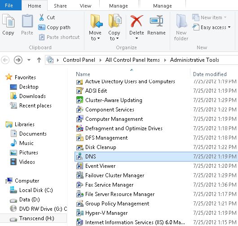The width and height of the screenshot is (238, 226).
Task: Select the Event Viewer shortcut icon
Action: (x=79, y=166)
